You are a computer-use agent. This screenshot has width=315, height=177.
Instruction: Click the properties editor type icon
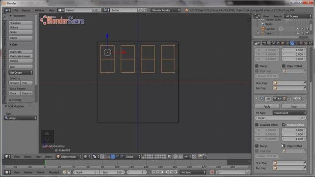tap(257, 43)
